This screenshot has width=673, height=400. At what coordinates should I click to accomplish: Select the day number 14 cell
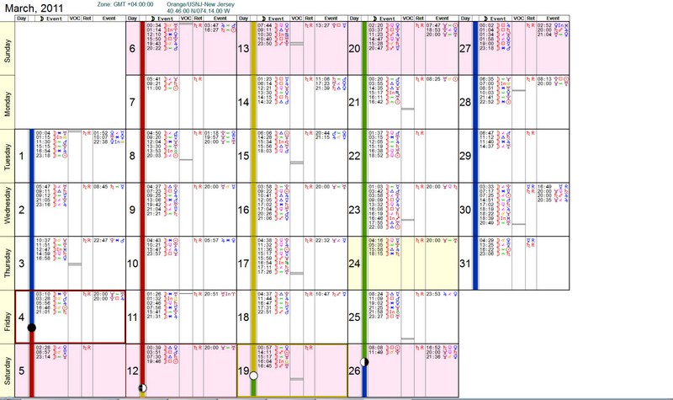point(242,102)
